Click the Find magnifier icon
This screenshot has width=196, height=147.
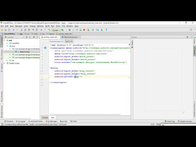[33, 30]
